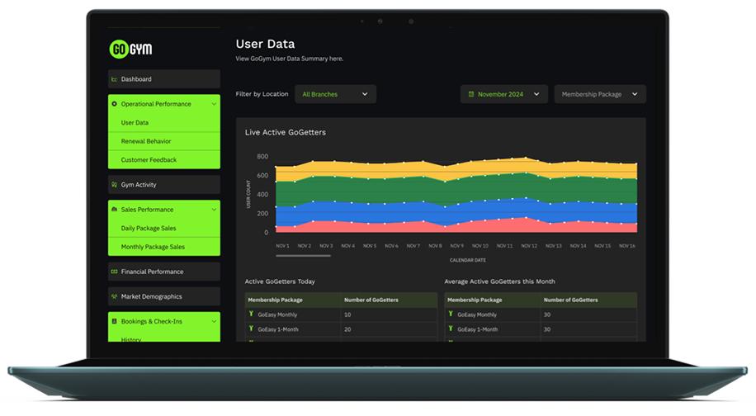Click the calendar icon beside November 2024
Viewport: 756px width, 416px height.
(x=471, y=94)
